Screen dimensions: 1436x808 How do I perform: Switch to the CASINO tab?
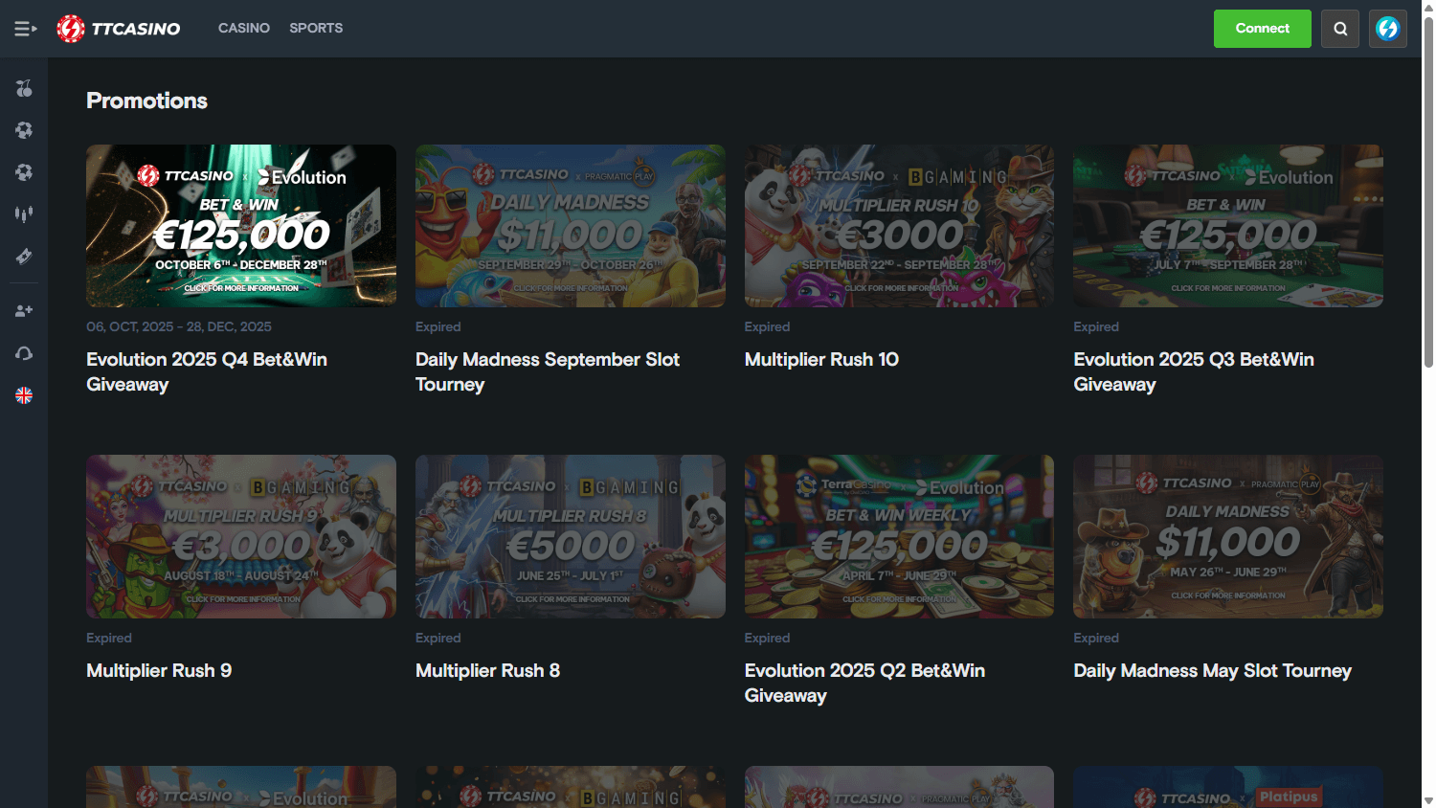(243, 28)
